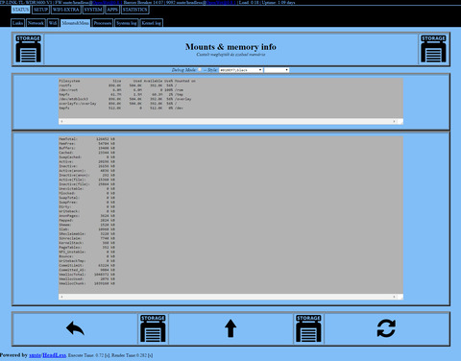The image size is (461, 361).
Task: Click the horizontal scrollbar of the mounts box
Action: click(228, 121)
